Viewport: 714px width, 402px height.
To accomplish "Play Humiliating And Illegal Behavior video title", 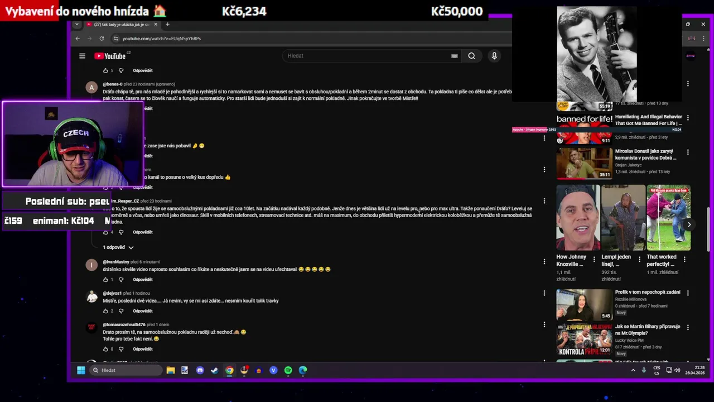I will pos(648,120).
